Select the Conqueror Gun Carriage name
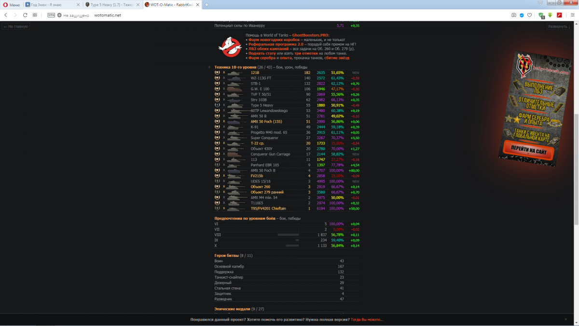 pos(270,154)
